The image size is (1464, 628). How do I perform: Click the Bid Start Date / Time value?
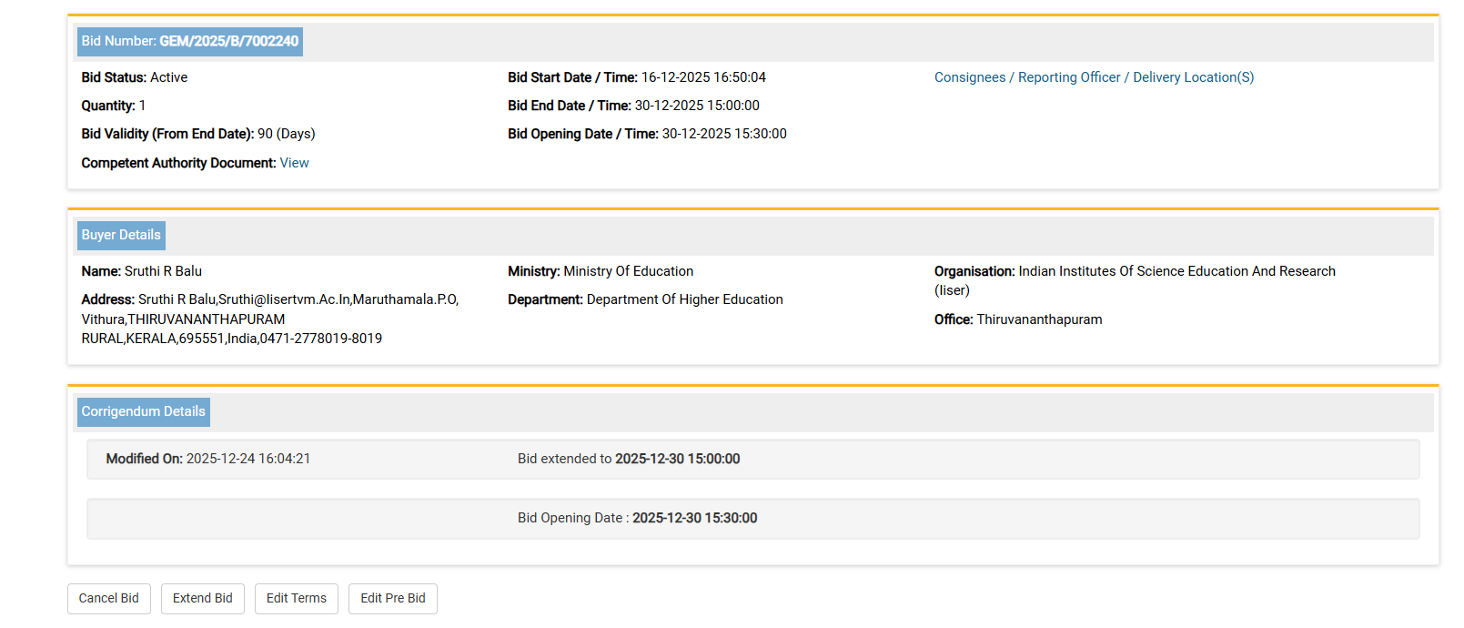click(703, 77)
